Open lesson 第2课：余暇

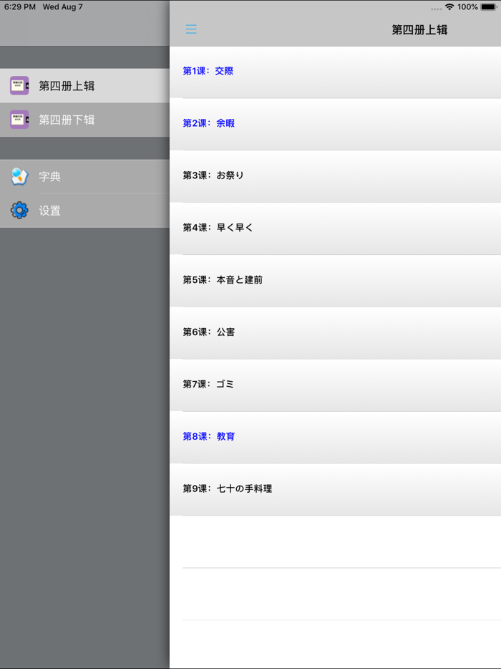click(x=335, y=124)
